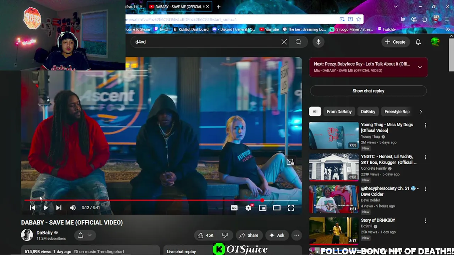Play the paused video
This screenshot has width=454, height=255.
click(45, 208)
